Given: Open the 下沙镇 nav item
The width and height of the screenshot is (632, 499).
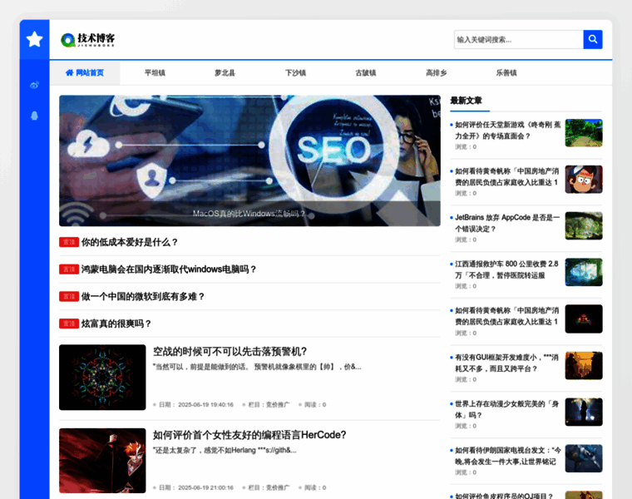Looking at the screenshot, I should (x=295, y=72).
